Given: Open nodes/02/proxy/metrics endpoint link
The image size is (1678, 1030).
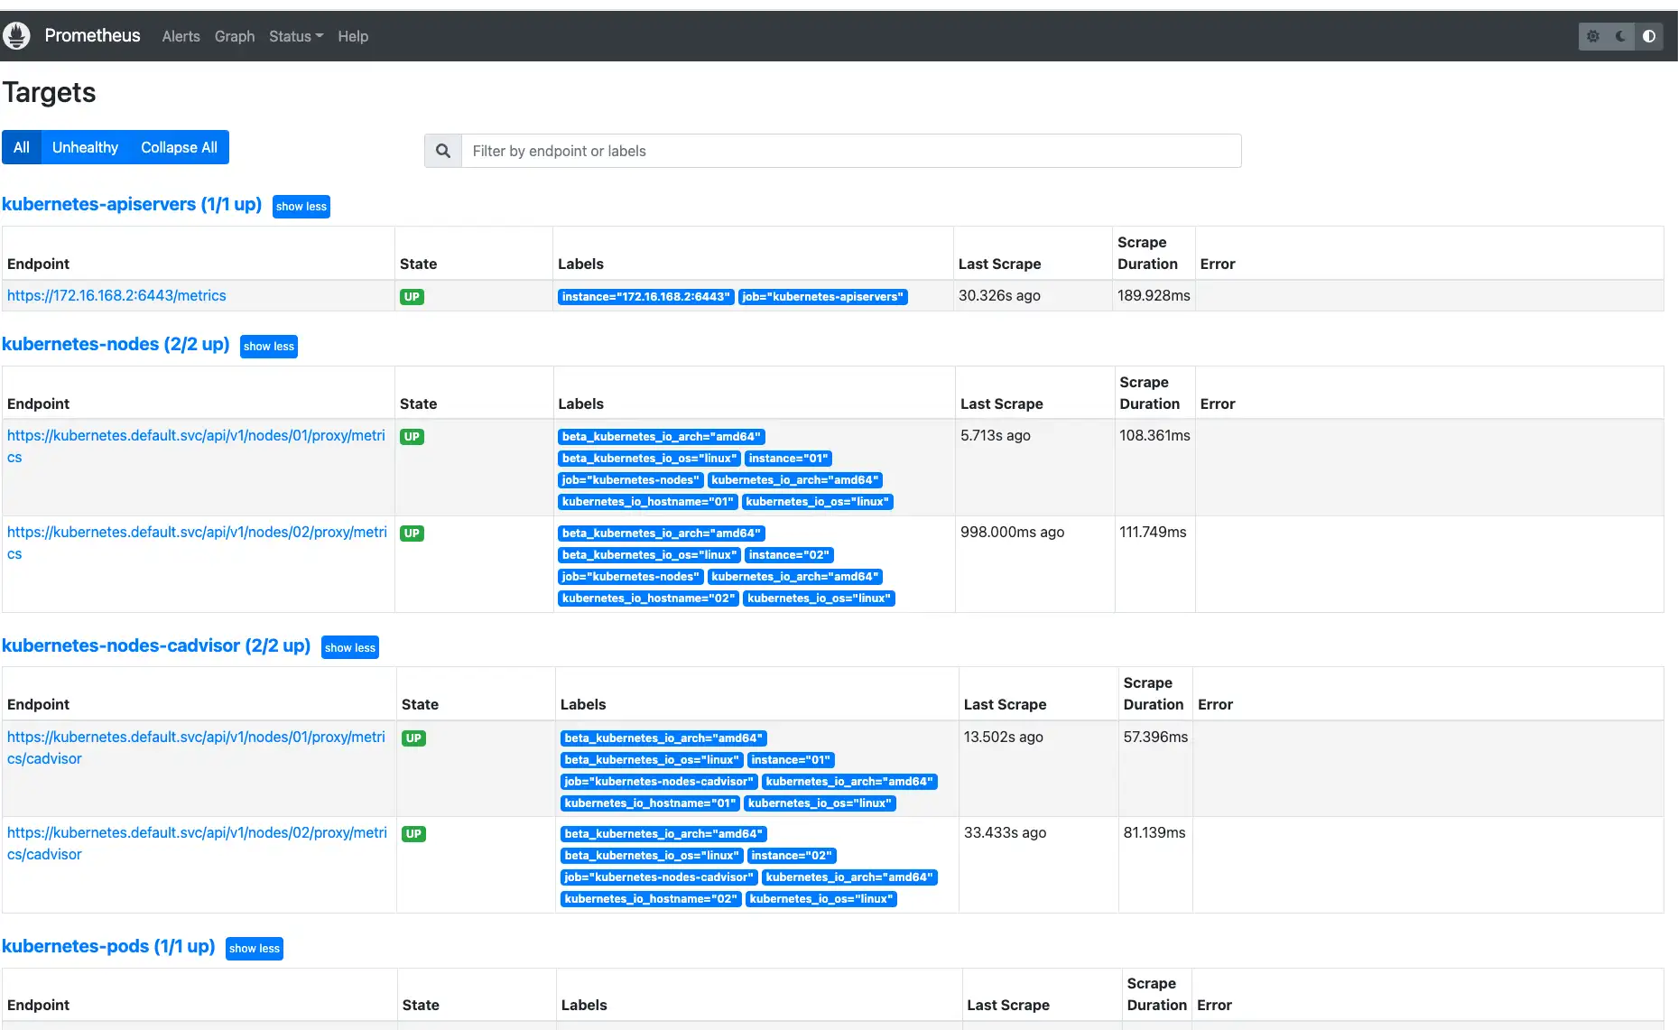Looking at the screenshot, I should [197, 543].
